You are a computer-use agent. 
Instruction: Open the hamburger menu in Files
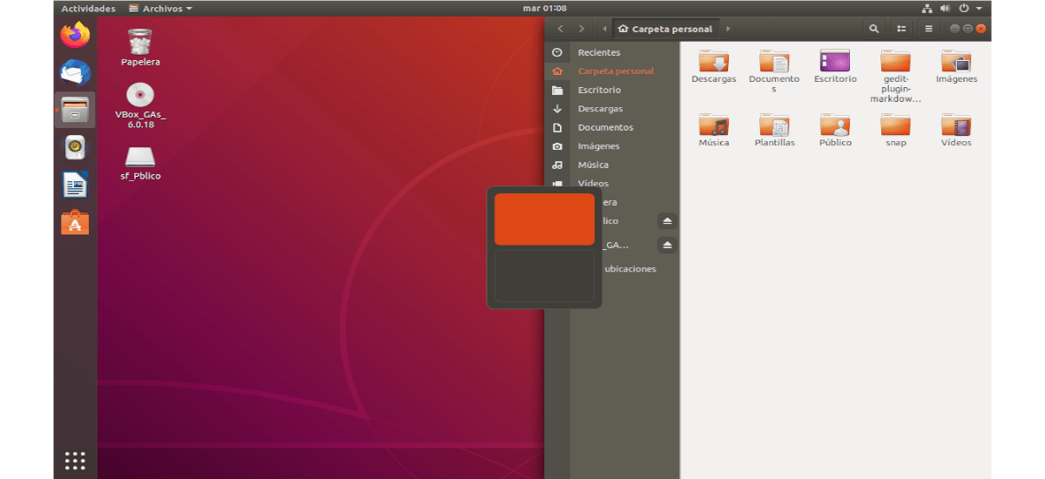coord(928,29)
